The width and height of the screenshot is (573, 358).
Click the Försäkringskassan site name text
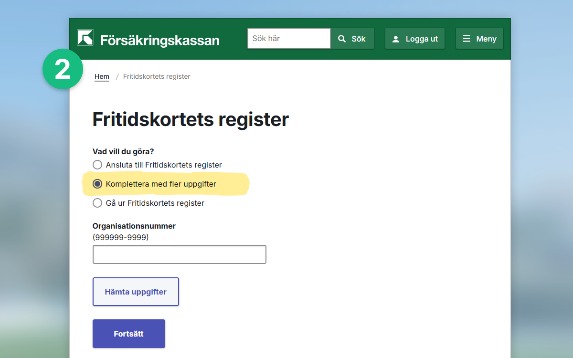159,40
